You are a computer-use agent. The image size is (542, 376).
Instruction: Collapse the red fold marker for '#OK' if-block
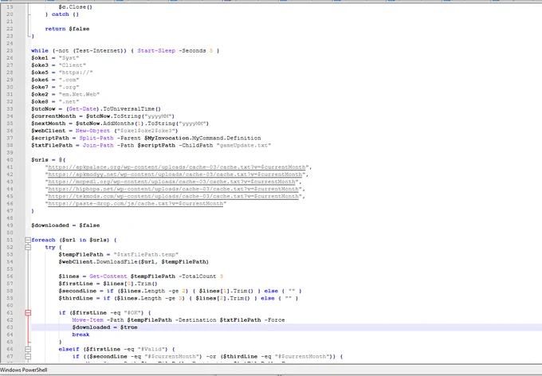click(28, 313)
